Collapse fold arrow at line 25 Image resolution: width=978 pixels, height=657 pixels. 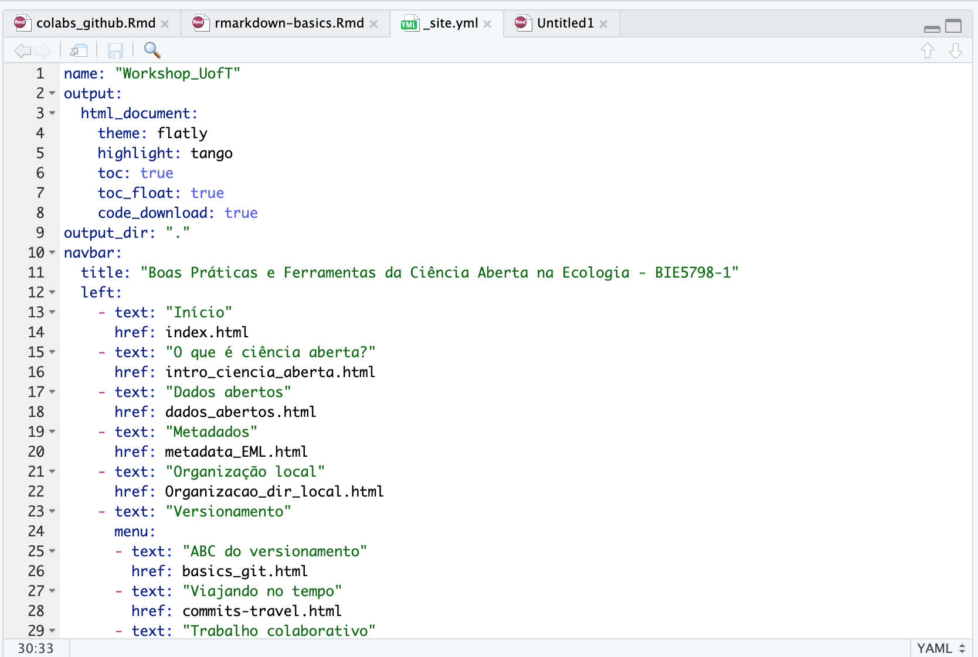click(52, 552)
